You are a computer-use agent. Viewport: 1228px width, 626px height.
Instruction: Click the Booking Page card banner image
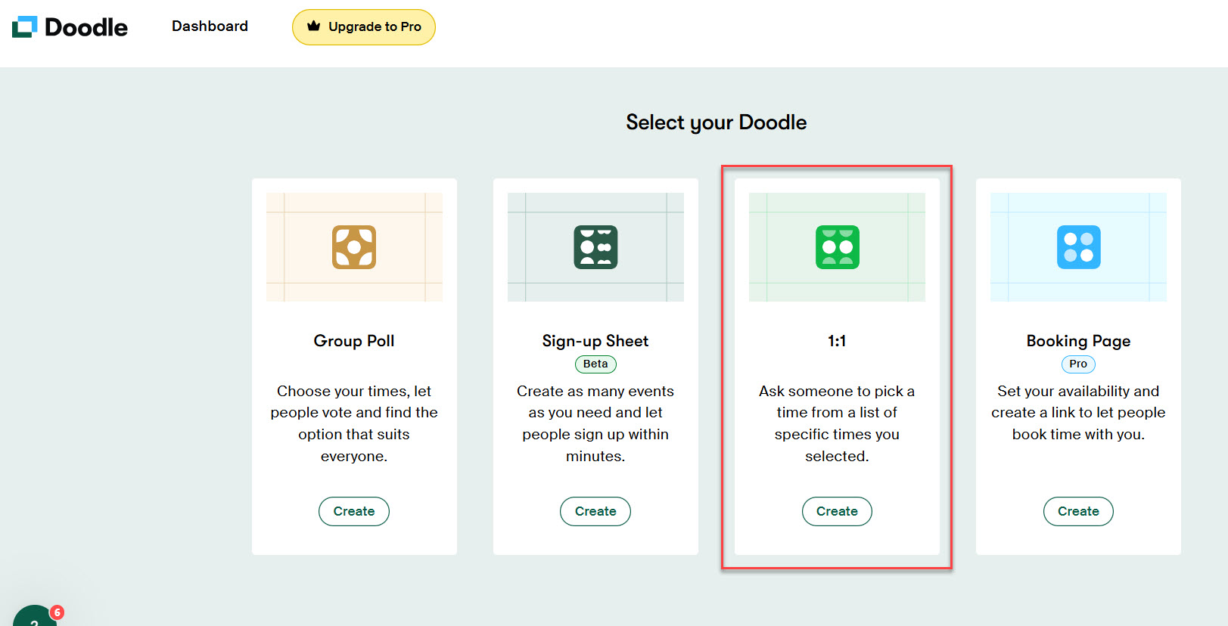[1078, 247]
